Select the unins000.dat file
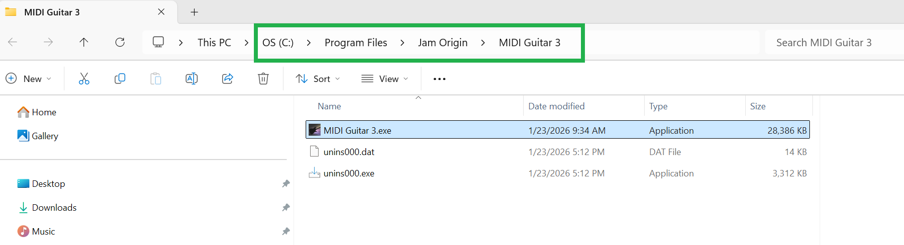Screen dimensions: 904x245 click(349, 152)
